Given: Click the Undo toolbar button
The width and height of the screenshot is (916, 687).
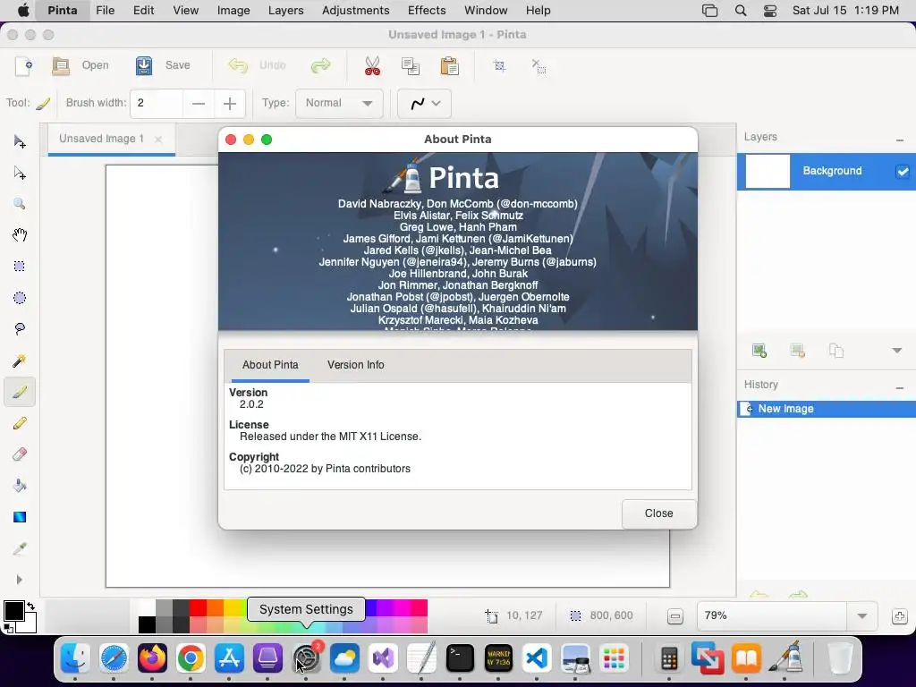Looking at the screenshot, I should pos(257,65).
